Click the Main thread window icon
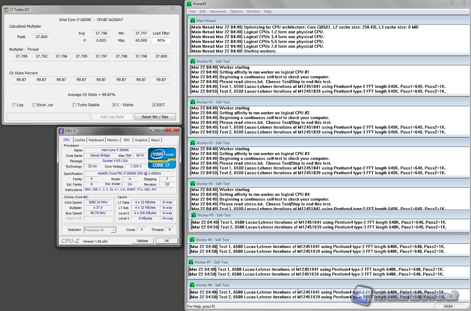 (192, 20)
